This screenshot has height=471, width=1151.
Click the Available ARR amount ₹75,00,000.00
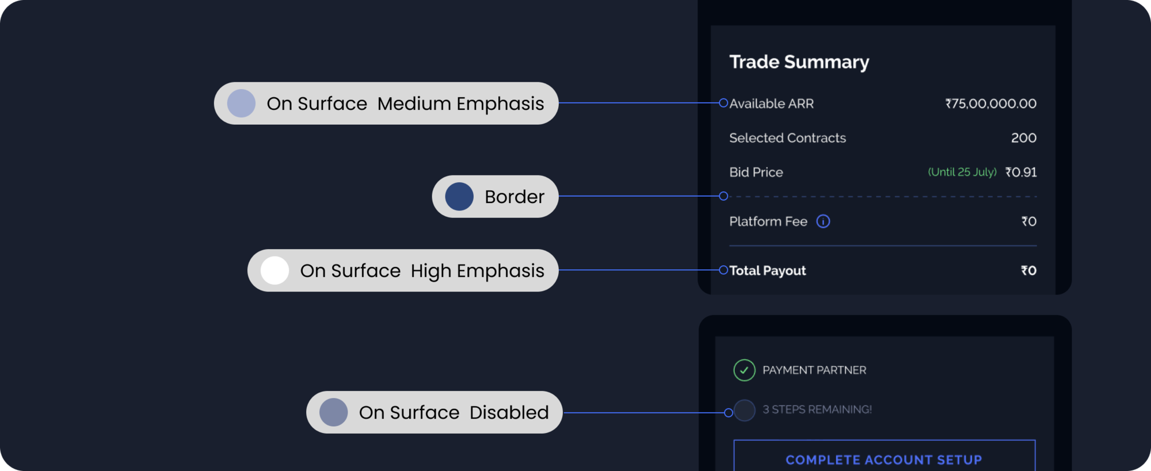pos(990,104)
